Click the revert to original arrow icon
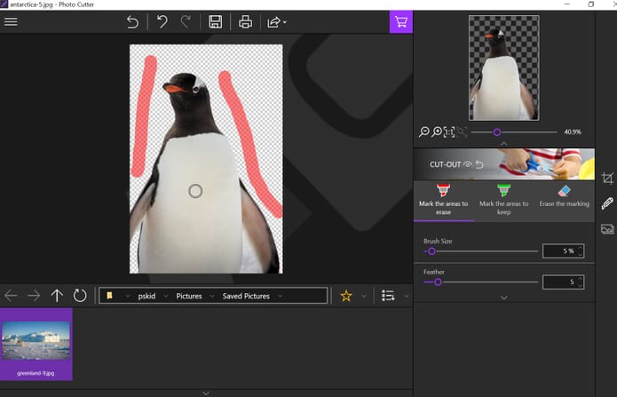 click(132, 22)
